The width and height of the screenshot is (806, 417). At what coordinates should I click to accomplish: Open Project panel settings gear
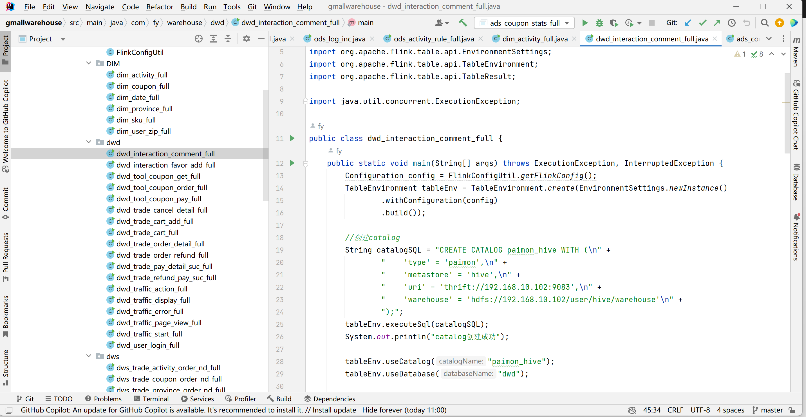(246, 39)
